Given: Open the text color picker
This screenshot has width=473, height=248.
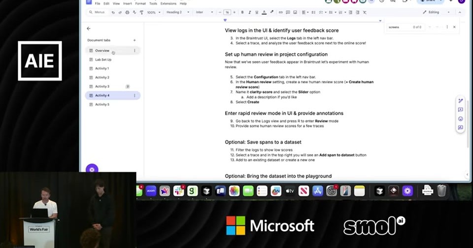Looking at the screenshot, I should pos(264,12).
